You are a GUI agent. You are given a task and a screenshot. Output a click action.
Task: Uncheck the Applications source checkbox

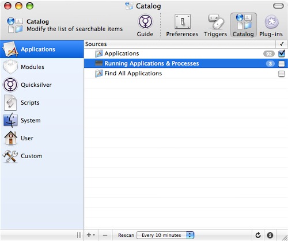pos(282,53)
